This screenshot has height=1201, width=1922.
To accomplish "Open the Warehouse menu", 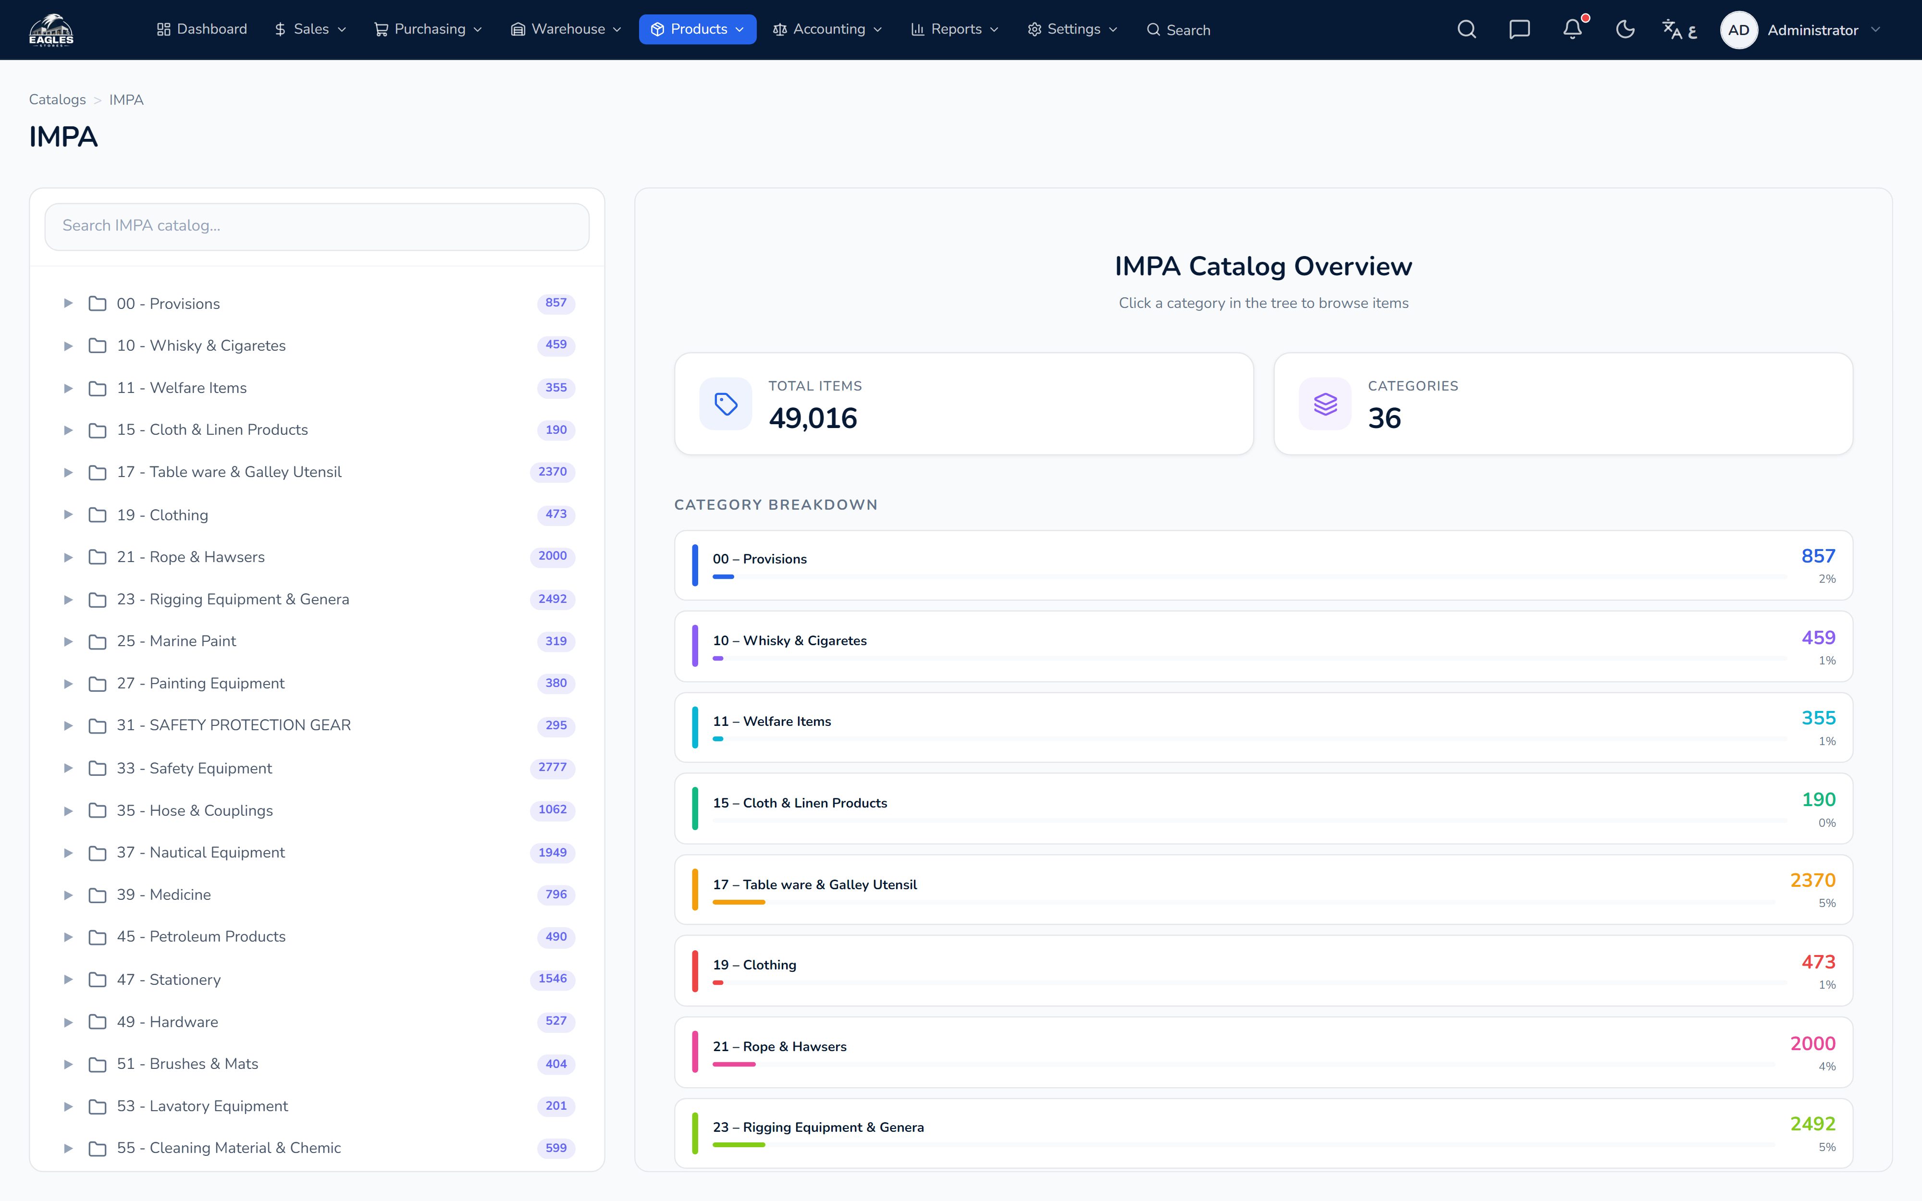I will point(566,29).
